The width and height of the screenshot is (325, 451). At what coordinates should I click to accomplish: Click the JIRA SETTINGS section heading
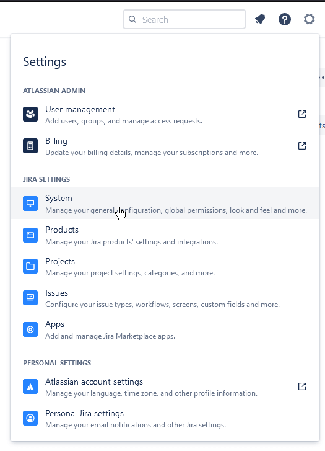(x=46, y=179)
